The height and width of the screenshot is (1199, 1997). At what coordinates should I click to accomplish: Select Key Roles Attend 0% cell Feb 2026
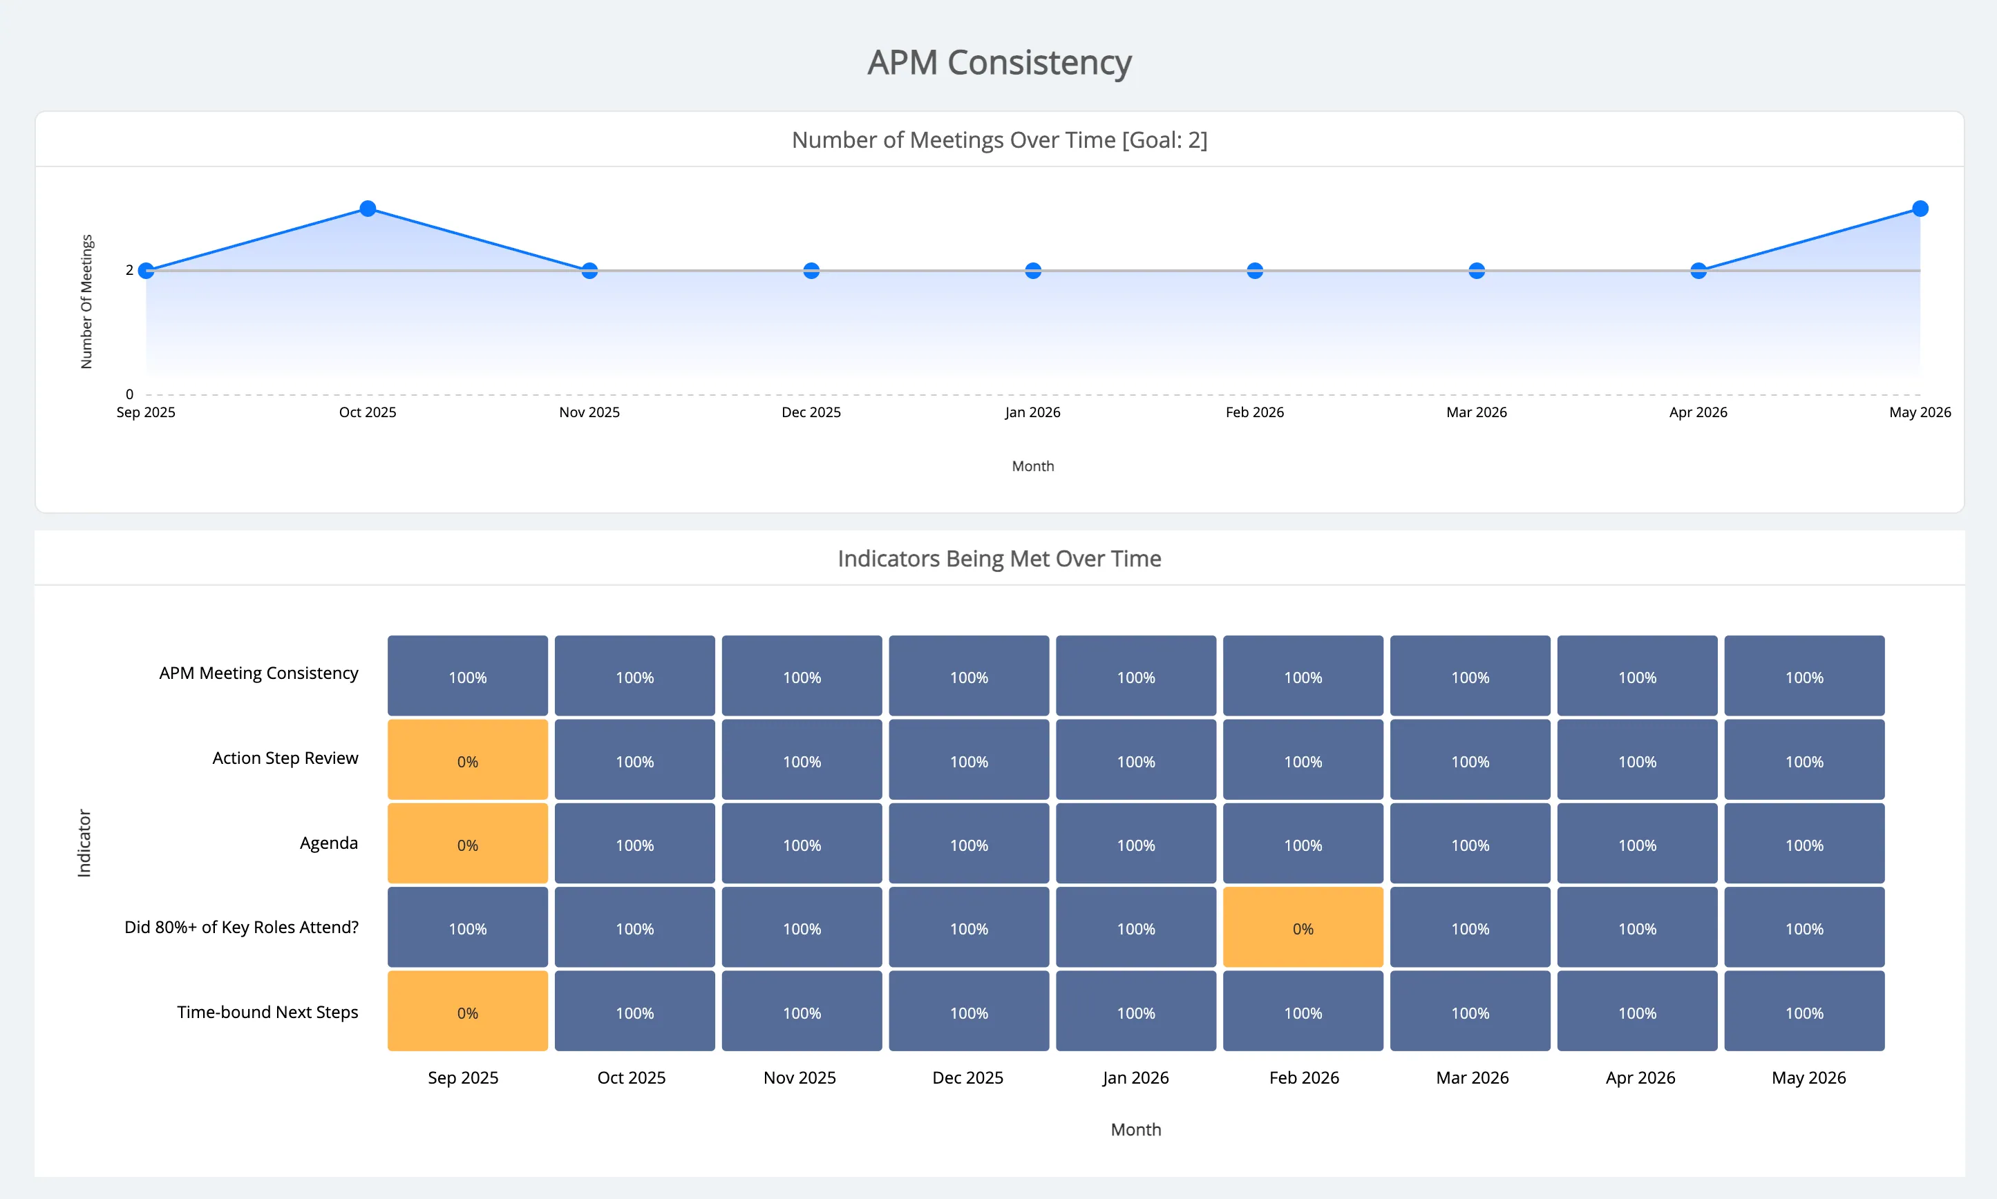coord(1303,927)
